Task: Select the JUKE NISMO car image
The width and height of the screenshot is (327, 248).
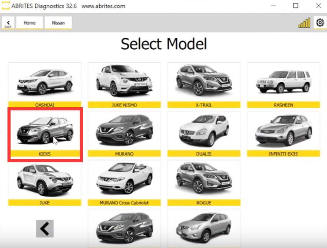Action: 124,82
